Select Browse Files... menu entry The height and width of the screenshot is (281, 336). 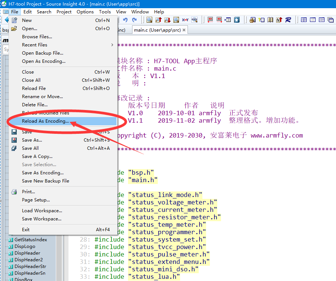63,36
